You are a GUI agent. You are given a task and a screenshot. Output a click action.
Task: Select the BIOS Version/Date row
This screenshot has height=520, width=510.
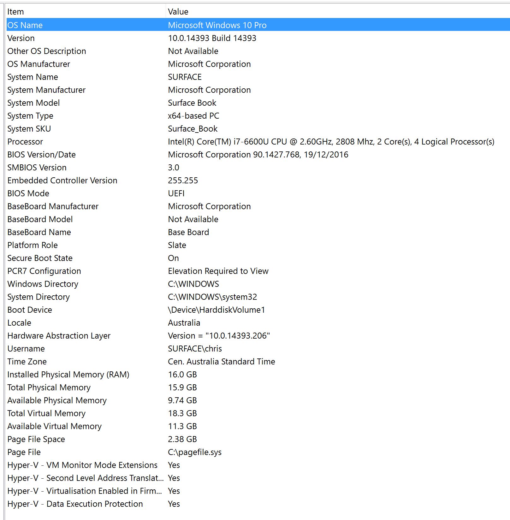258,155
